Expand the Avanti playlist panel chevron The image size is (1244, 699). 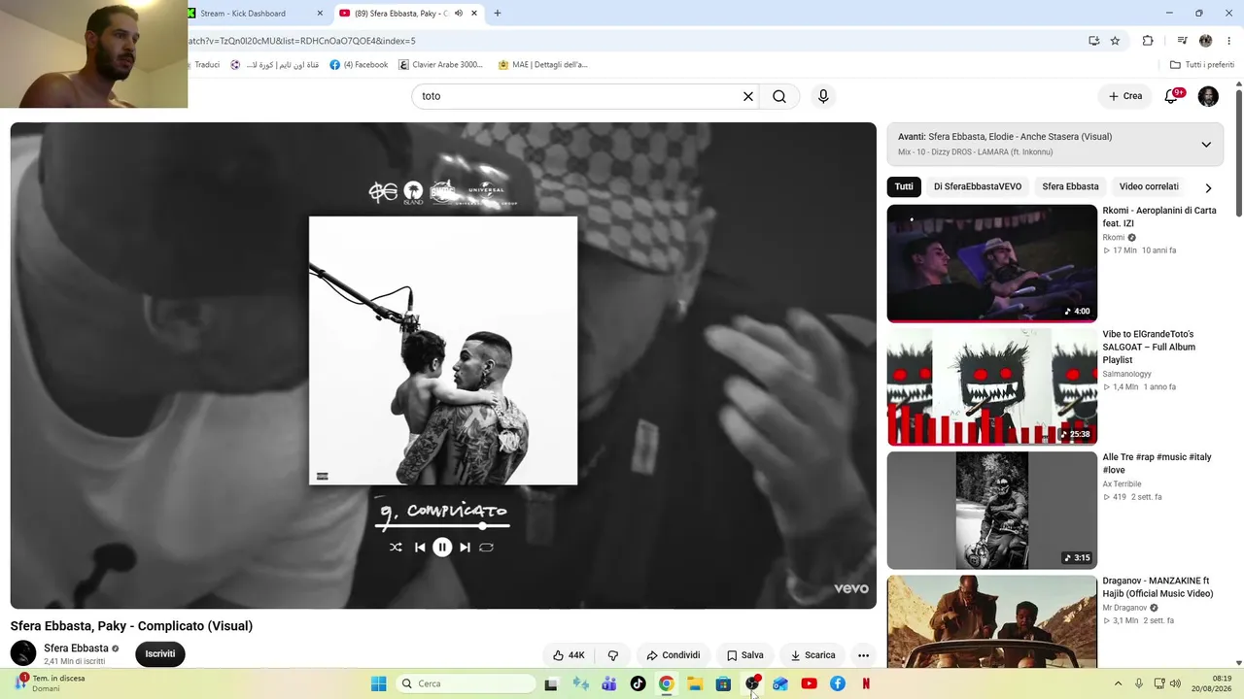pos(1206,145)
